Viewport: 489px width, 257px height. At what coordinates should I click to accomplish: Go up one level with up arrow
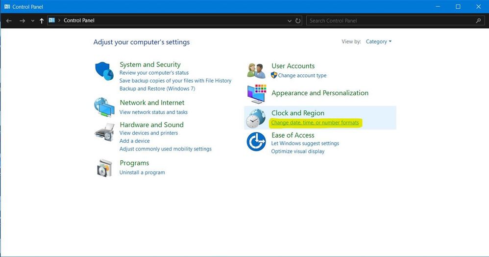click(42, 21)
